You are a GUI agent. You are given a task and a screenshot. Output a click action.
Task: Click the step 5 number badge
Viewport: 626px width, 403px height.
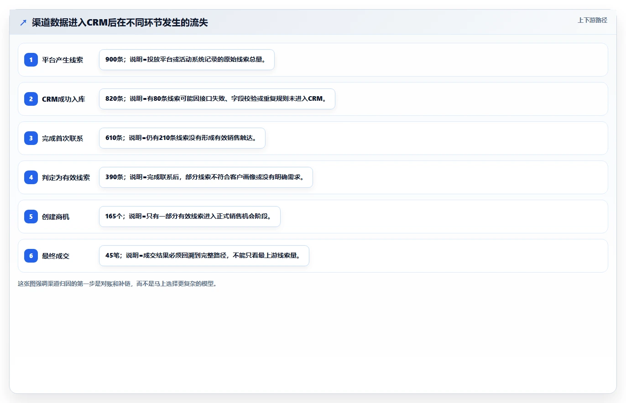tap(31, 217)
